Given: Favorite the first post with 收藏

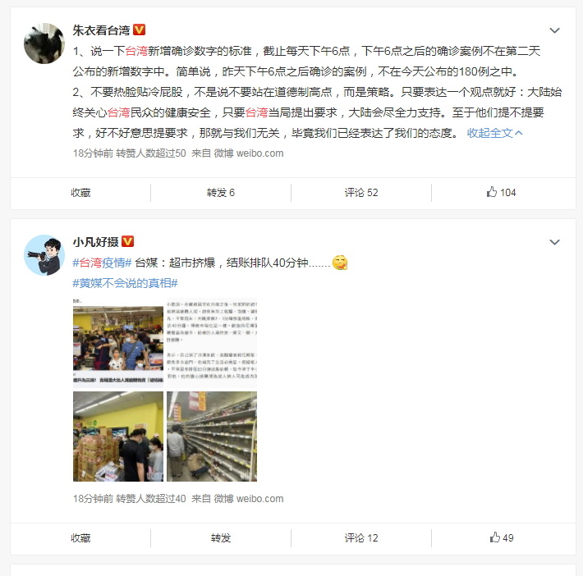Looking at the screenshot, I should 80,193.
